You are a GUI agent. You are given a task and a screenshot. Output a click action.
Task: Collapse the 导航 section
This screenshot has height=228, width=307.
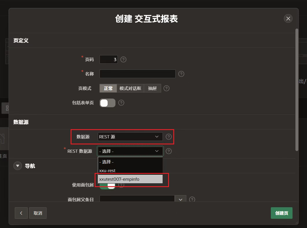pos(18,166)
